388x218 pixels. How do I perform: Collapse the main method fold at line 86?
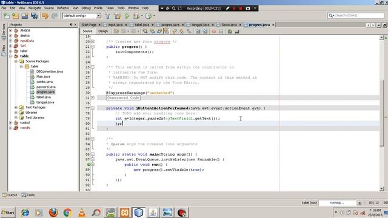93,154
